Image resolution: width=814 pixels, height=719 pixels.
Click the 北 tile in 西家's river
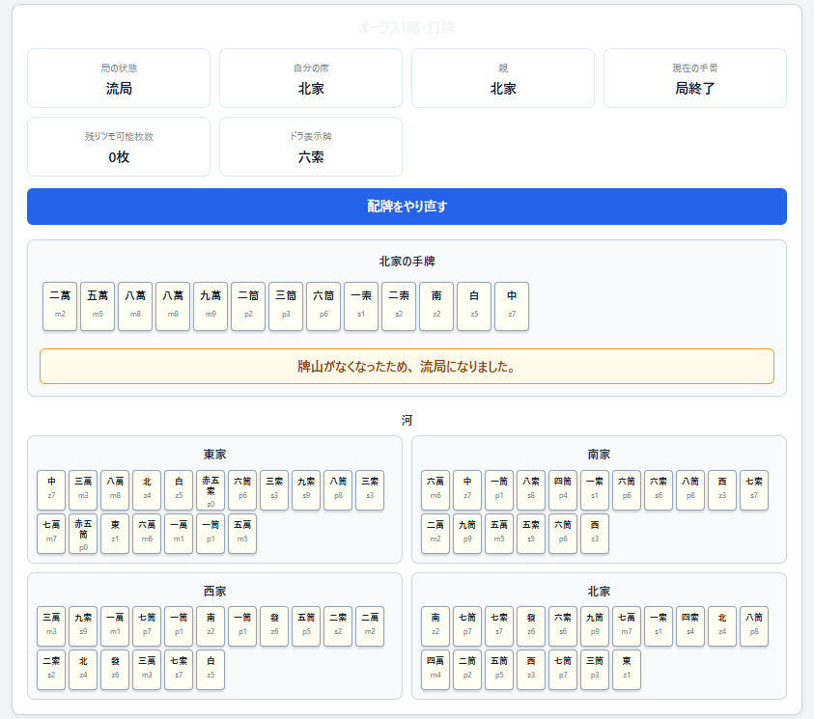coord(83,670)
